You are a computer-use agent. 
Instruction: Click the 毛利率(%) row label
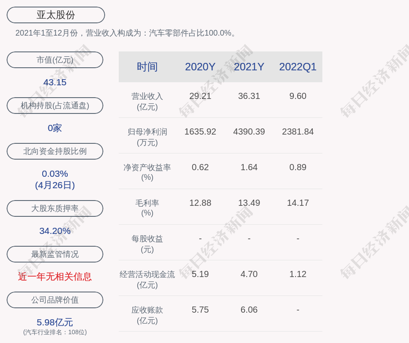147,208
